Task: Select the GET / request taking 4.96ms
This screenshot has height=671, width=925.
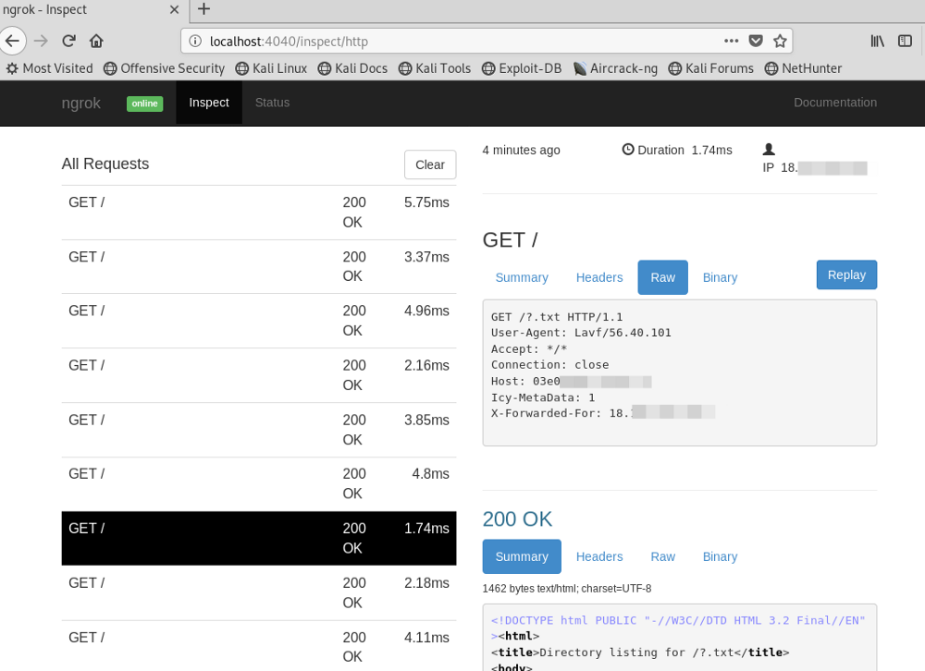Action: 259,321
